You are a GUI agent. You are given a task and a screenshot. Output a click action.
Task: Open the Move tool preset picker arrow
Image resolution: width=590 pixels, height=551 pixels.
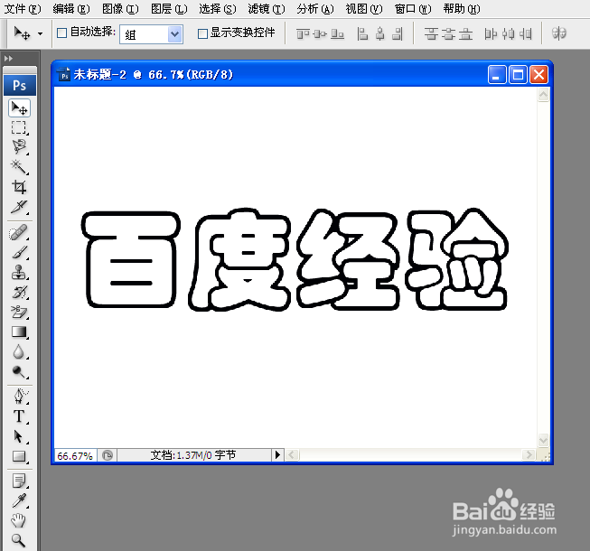click(41, 33)
